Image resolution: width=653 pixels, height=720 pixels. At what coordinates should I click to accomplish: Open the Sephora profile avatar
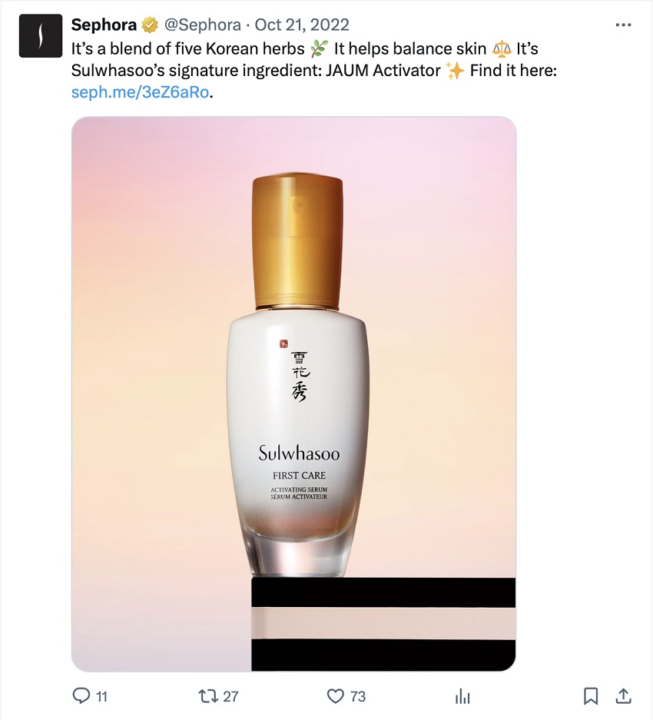pyautogui.click(x=41, y=36)
